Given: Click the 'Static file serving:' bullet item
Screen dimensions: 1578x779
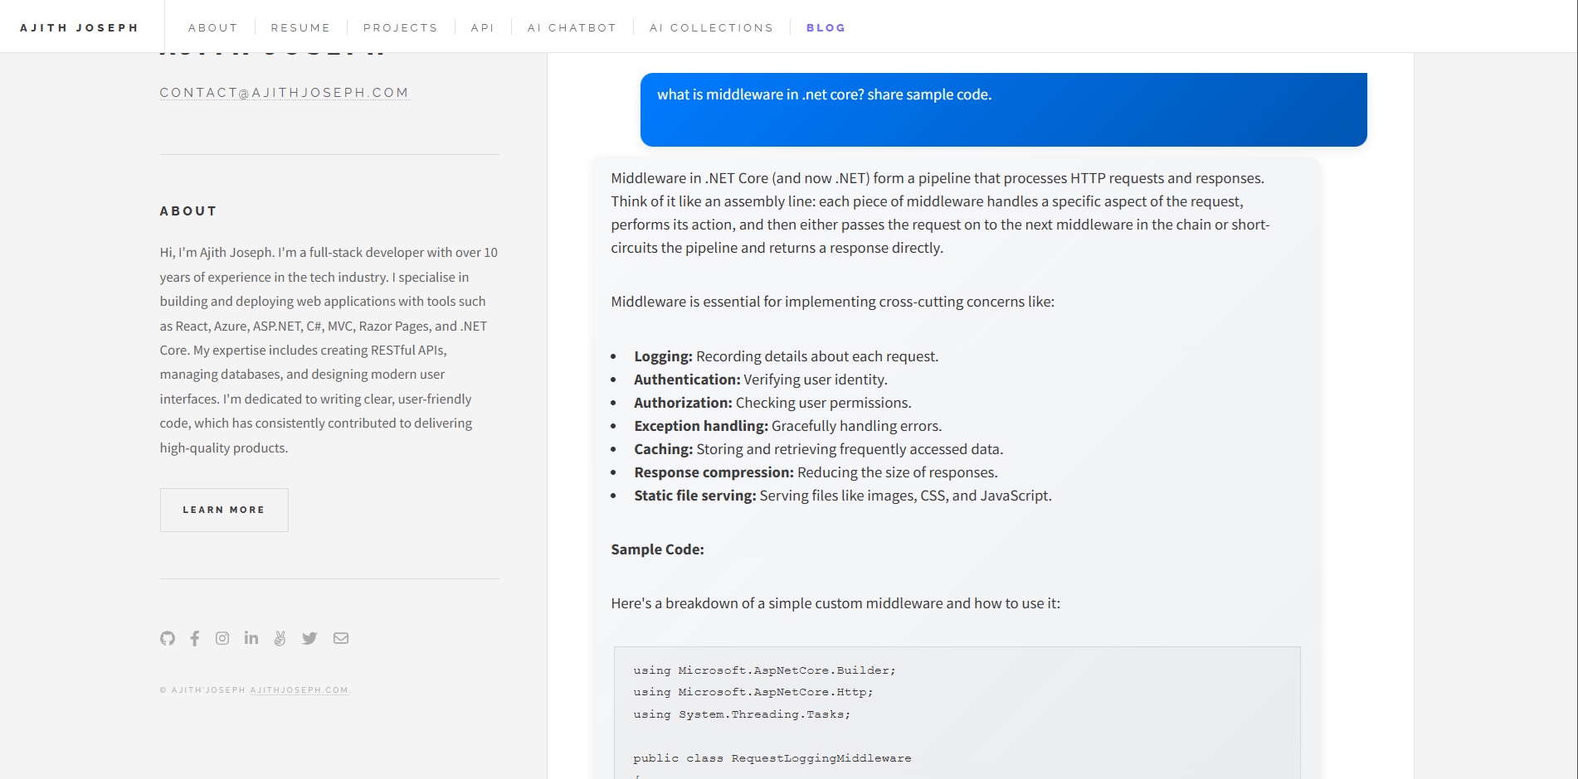Looking at the screenshot, I should 843,496.
